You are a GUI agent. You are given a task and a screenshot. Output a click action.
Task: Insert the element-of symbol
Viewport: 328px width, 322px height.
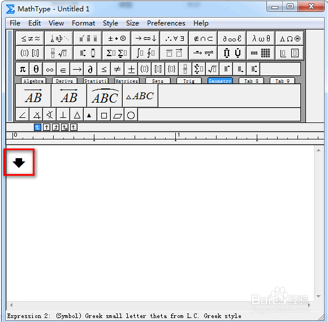63,69
